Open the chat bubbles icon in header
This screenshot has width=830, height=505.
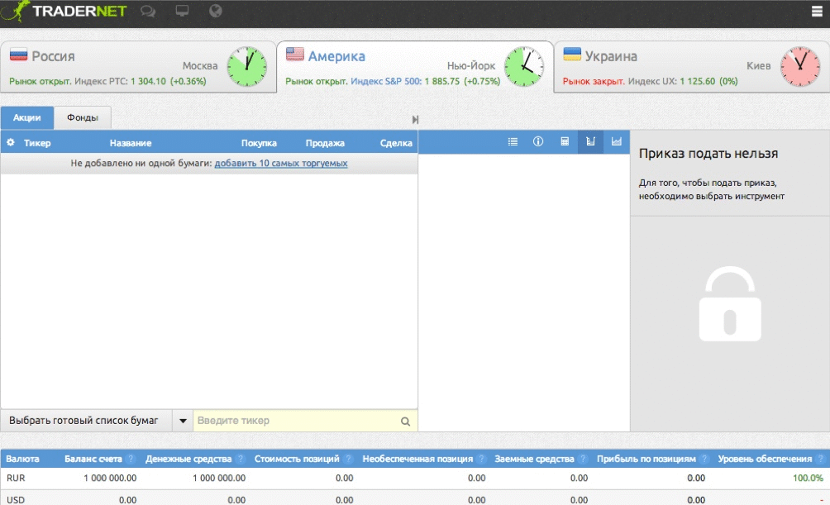pos(148,12)
